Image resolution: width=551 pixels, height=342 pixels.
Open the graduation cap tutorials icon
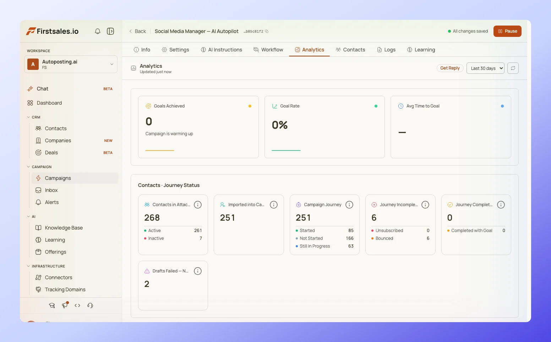[x=52, y=305]
